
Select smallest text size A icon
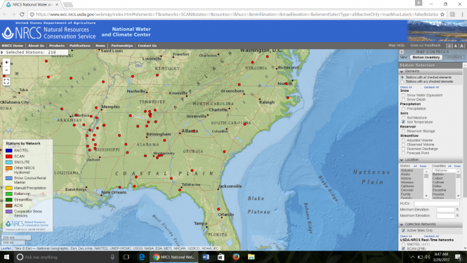(x=449, y=46)
